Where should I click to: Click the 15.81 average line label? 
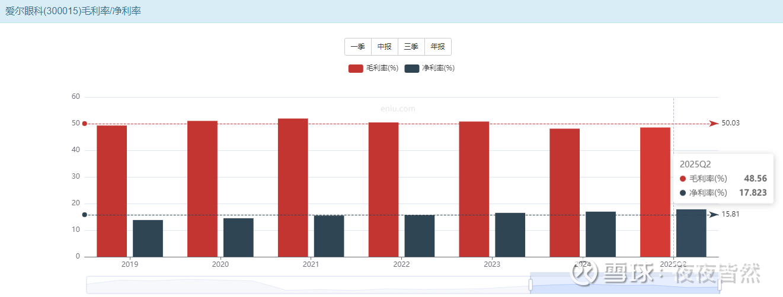(x=731, y=214)
